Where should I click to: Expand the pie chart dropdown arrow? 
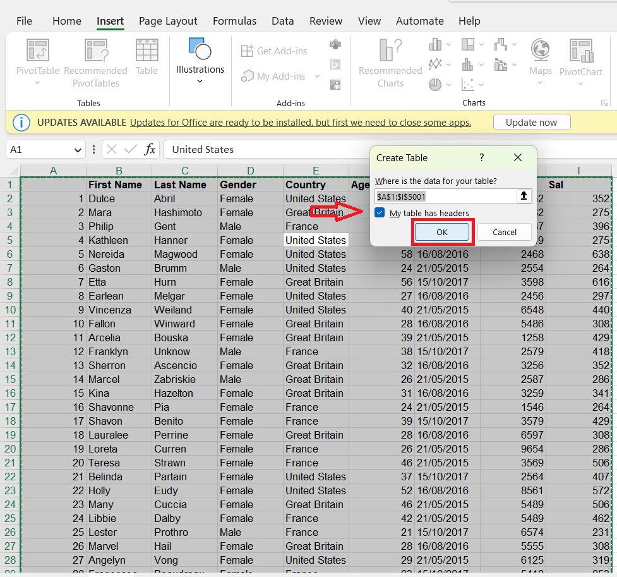(449, 85)
